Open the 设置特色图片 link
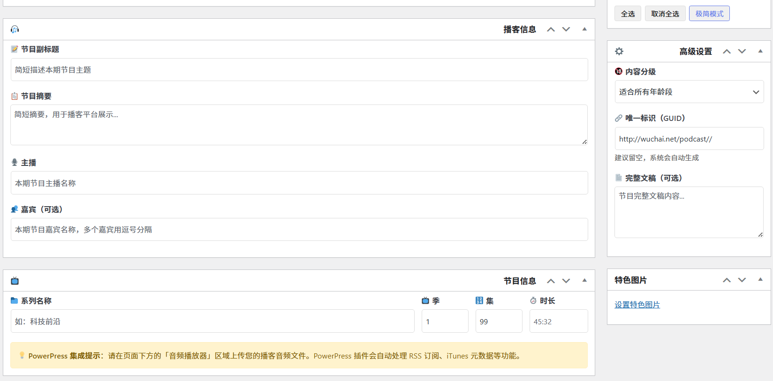This screenshot has width=773, height=381. coord(637,305)
